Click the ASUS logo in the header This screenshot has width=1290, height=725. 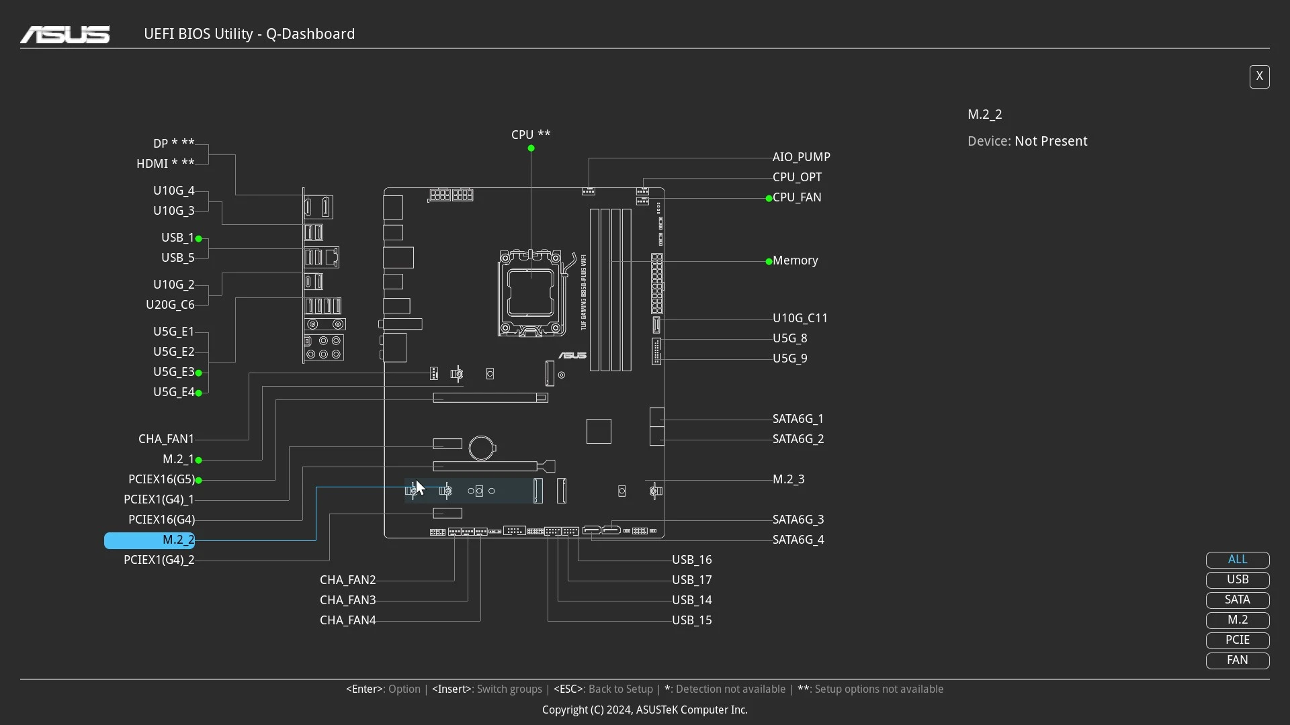pyautogui.click(x=65, y=34)
